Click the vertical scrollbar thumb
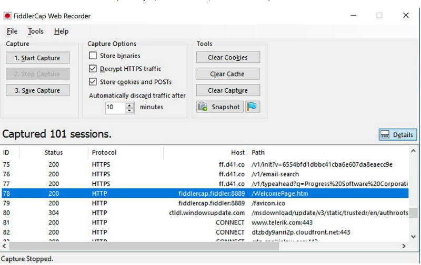Image resolution: width=421 pixels, height=265 pixels. [413, 213]
